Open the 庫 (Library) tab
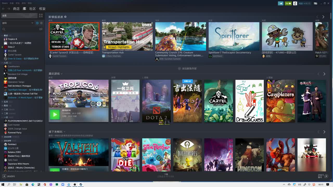 coord(24,9)
